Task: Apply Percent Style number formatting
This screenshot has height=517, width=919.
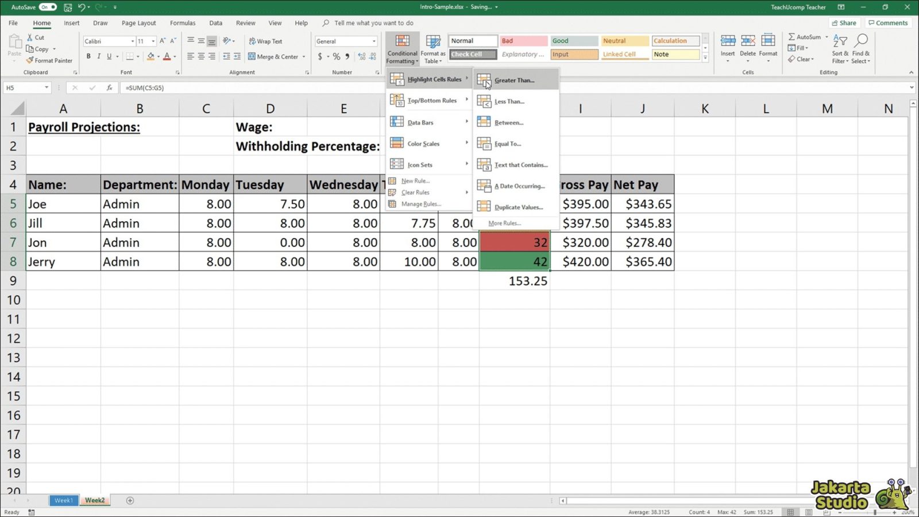Action: pyautogui.click(x=335, y=56)
